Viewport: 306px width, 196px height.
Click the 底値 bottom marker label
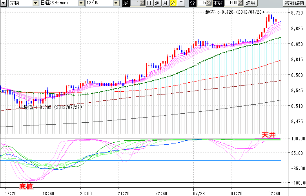pos(26,187)
